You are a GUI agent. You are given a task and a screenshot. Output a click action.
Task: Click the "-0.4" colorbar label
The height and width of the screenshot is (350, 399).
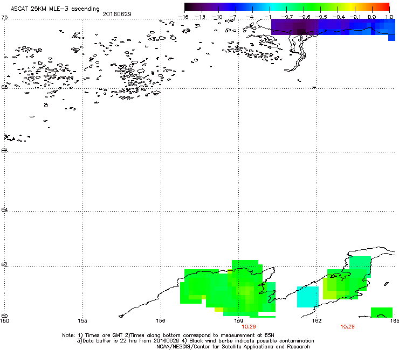click(339, 17)
